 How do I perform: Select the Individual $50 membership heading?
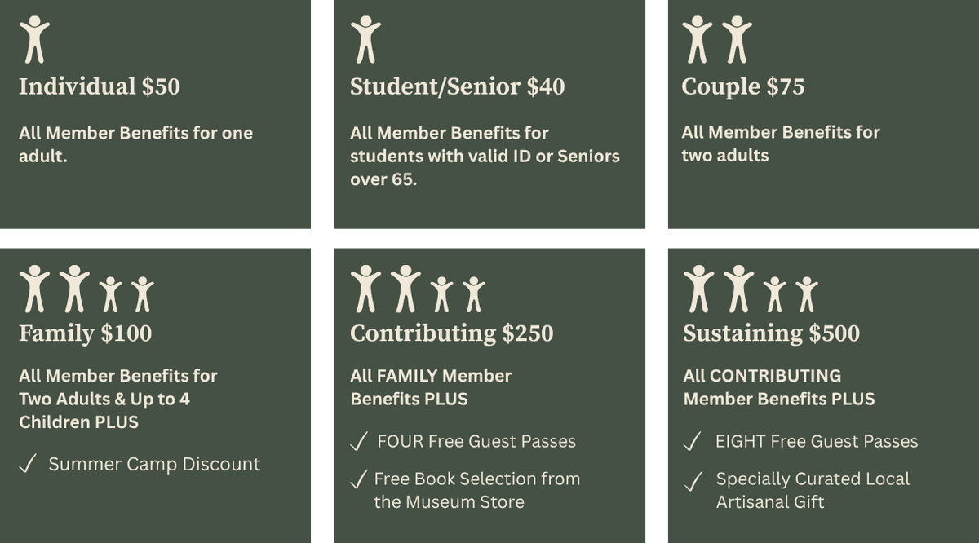tap(100, 87)
